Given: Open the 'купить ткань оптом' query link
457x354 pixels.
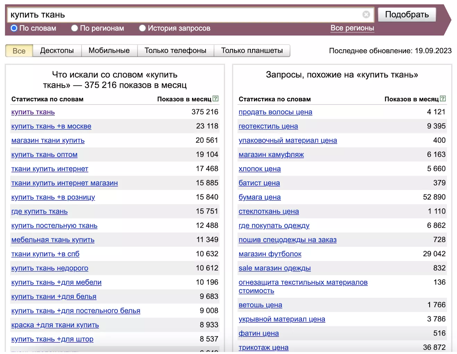Looking at the screenshot, I should [44, 155].
